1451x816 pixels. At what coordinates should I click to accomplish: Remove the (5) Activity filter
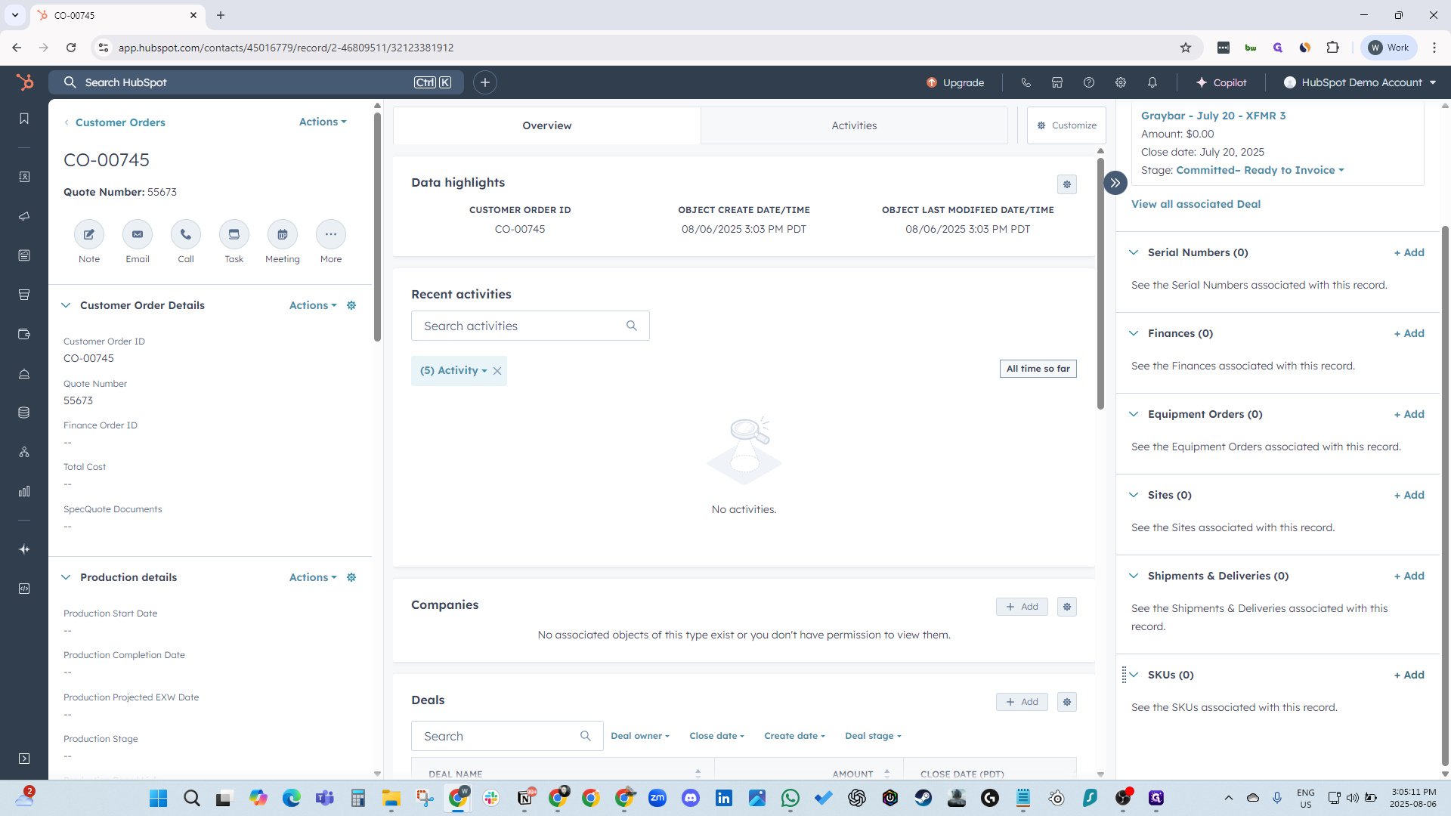point(497,371)
